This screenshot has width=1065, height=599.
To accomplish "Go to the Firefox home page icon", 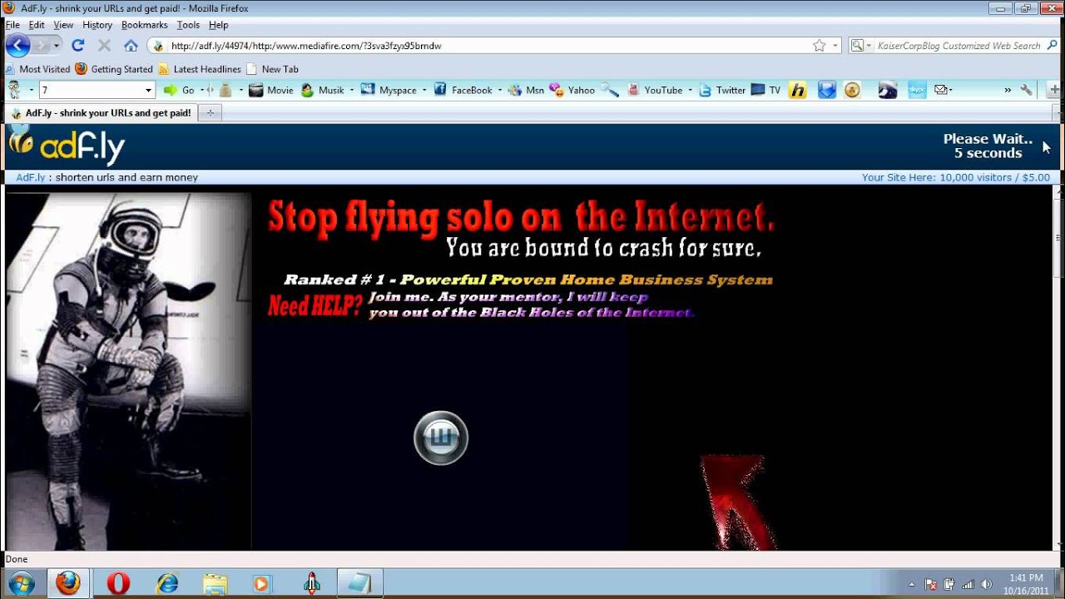I will (x=131, y=46).
